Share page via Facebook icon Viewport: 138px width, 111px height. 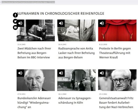(15, 15)
